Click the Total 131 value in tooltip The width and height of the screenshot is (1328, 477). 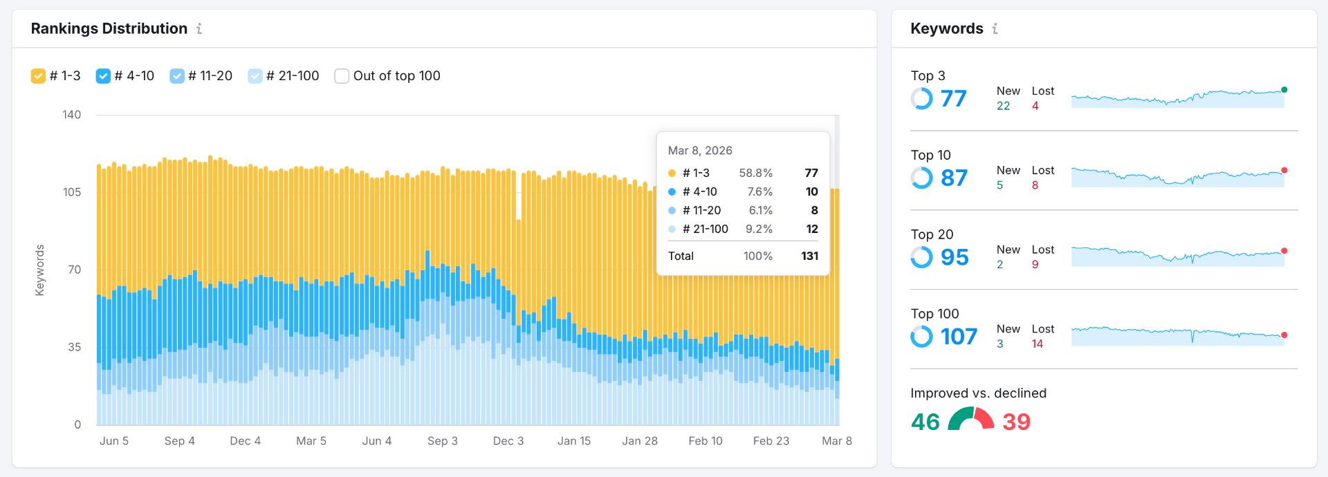coord(810,256)
